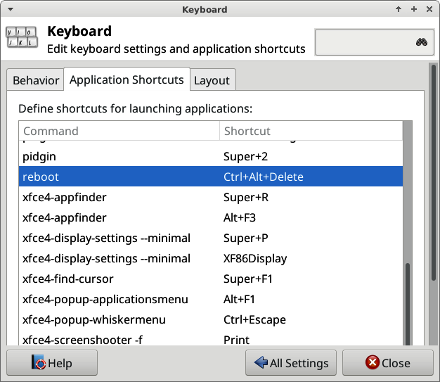The image size is (440, 382).
Task: Click the Close button
Action: (x=388, y=362)
